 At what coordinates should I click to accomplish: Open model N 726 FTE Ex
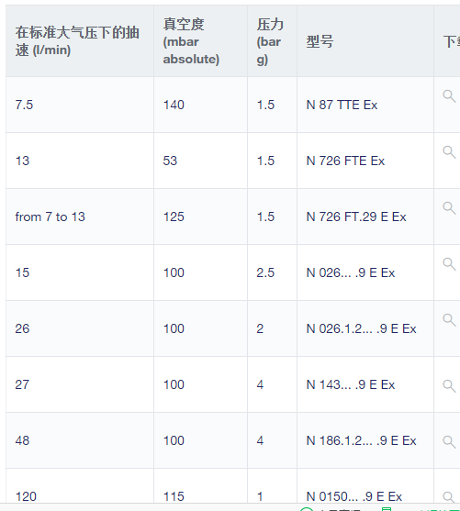(x=345, y=161)
